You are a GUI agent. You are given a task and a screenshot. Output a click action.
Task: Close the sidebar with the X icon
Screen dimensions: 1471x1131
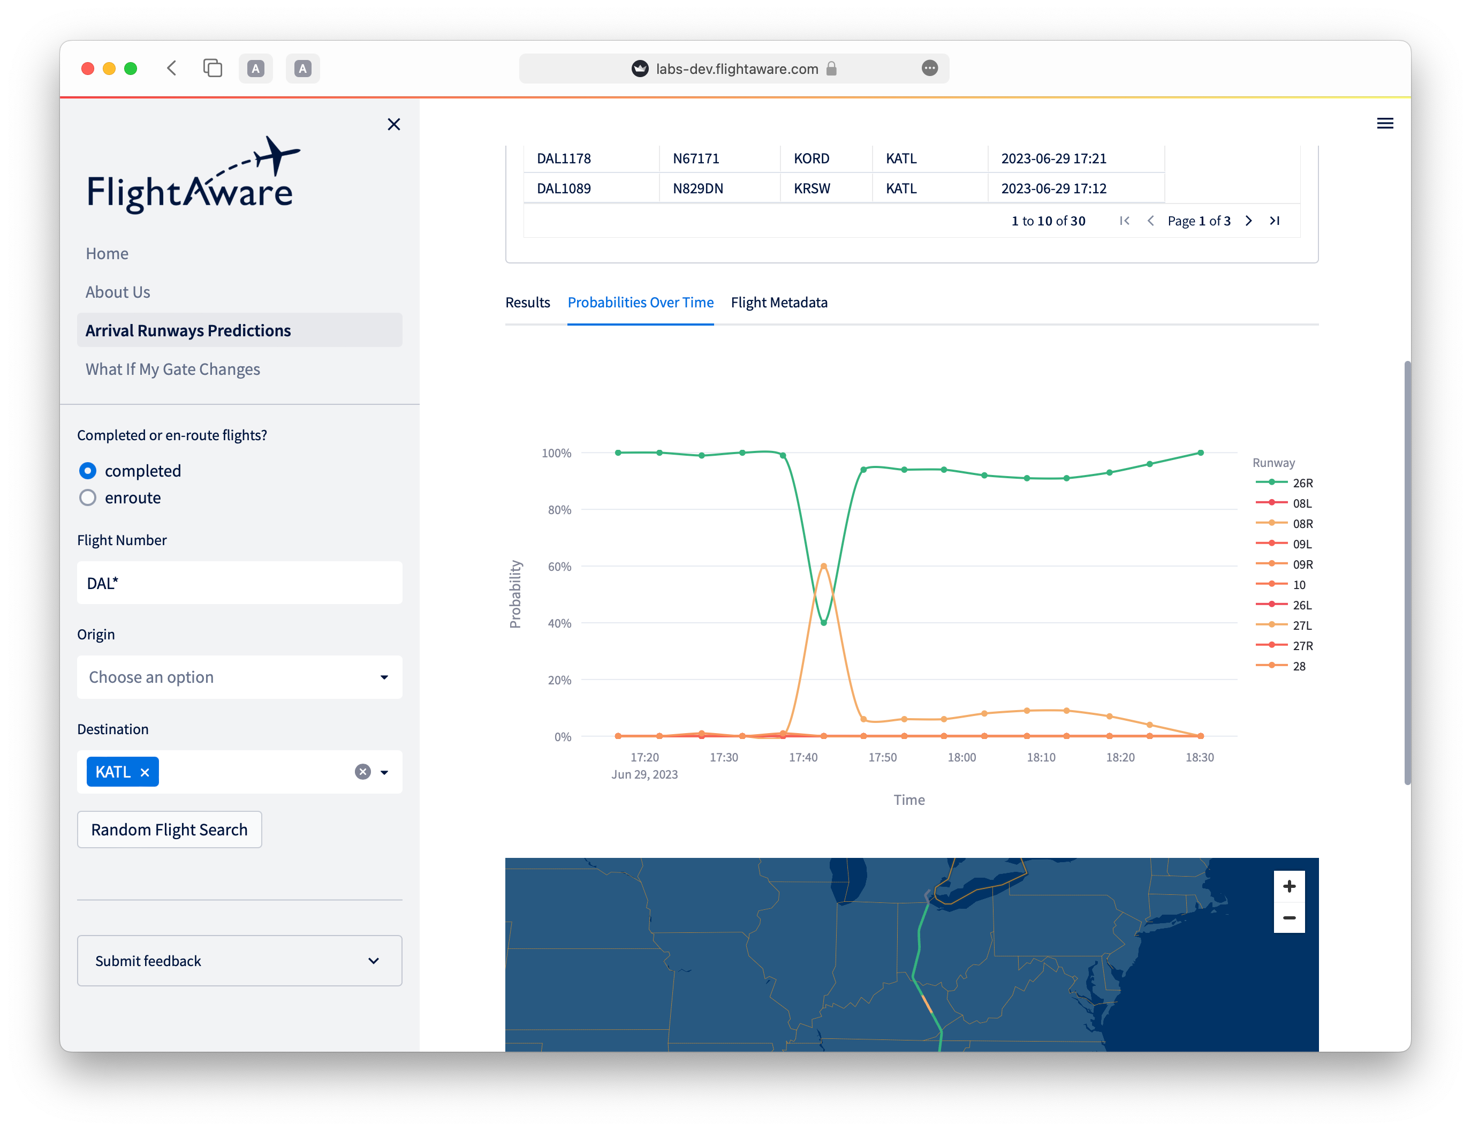tap(393, 124)
